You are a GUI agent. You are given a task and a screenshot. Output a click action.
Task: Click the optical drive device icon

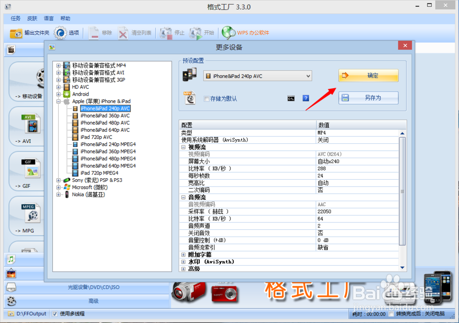coord(11,287)
